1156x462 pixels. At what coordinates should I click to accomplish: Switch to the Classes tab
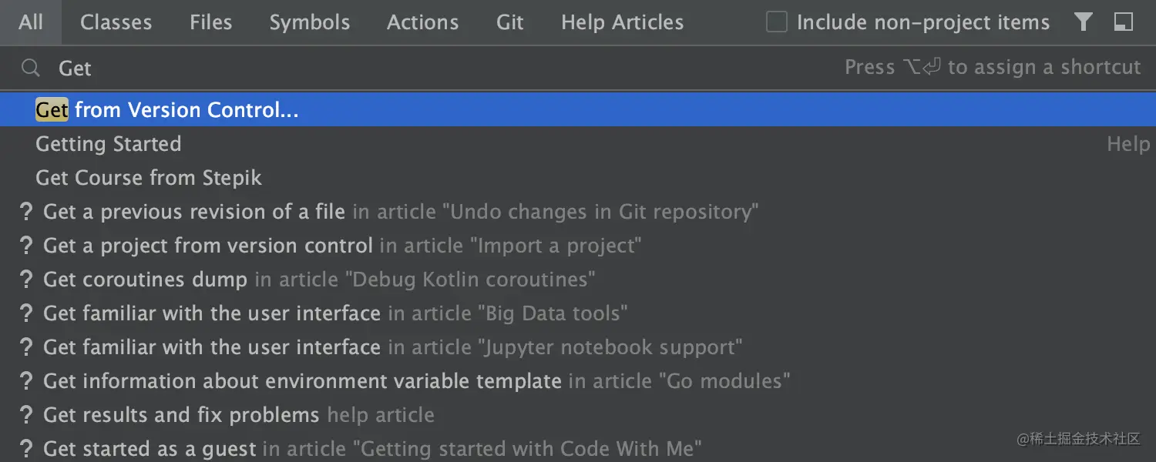[116, 22]
